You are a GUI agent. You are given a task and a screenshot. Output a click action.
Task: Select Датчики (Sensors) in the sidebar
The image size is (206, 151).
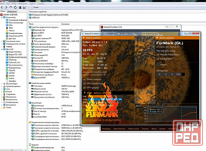(13, 38)
